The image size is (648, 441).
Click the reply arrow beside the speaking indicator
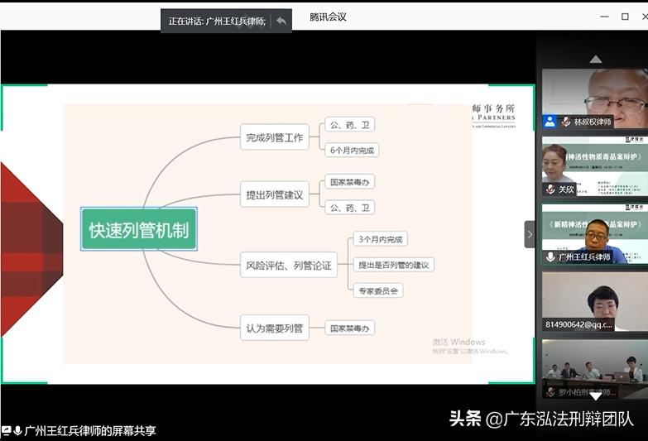coord(281,21)
